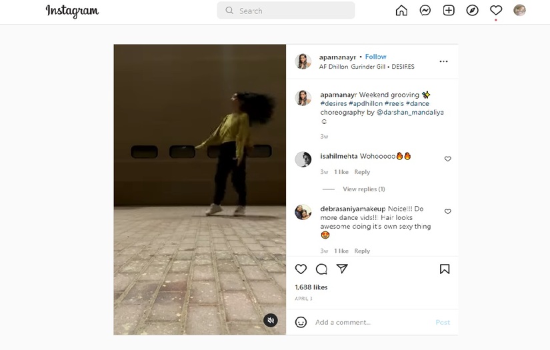Open the emoji picker smiley icon
The height and width of the screenshot is (350, 550).
point(301,322)
